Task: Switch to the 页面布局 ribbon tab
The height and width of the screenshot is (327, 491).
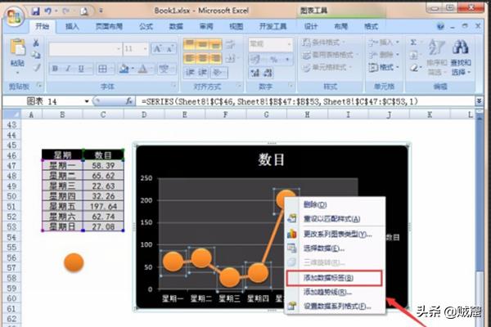Action: pos(109,27)
